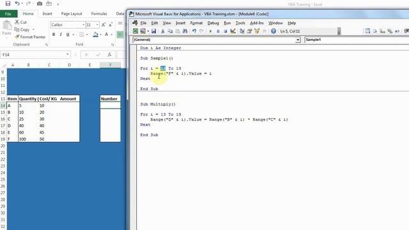Open the borders dropdown arrow in Font group
The height and width of the screenshot is (230, 409).
87,34
